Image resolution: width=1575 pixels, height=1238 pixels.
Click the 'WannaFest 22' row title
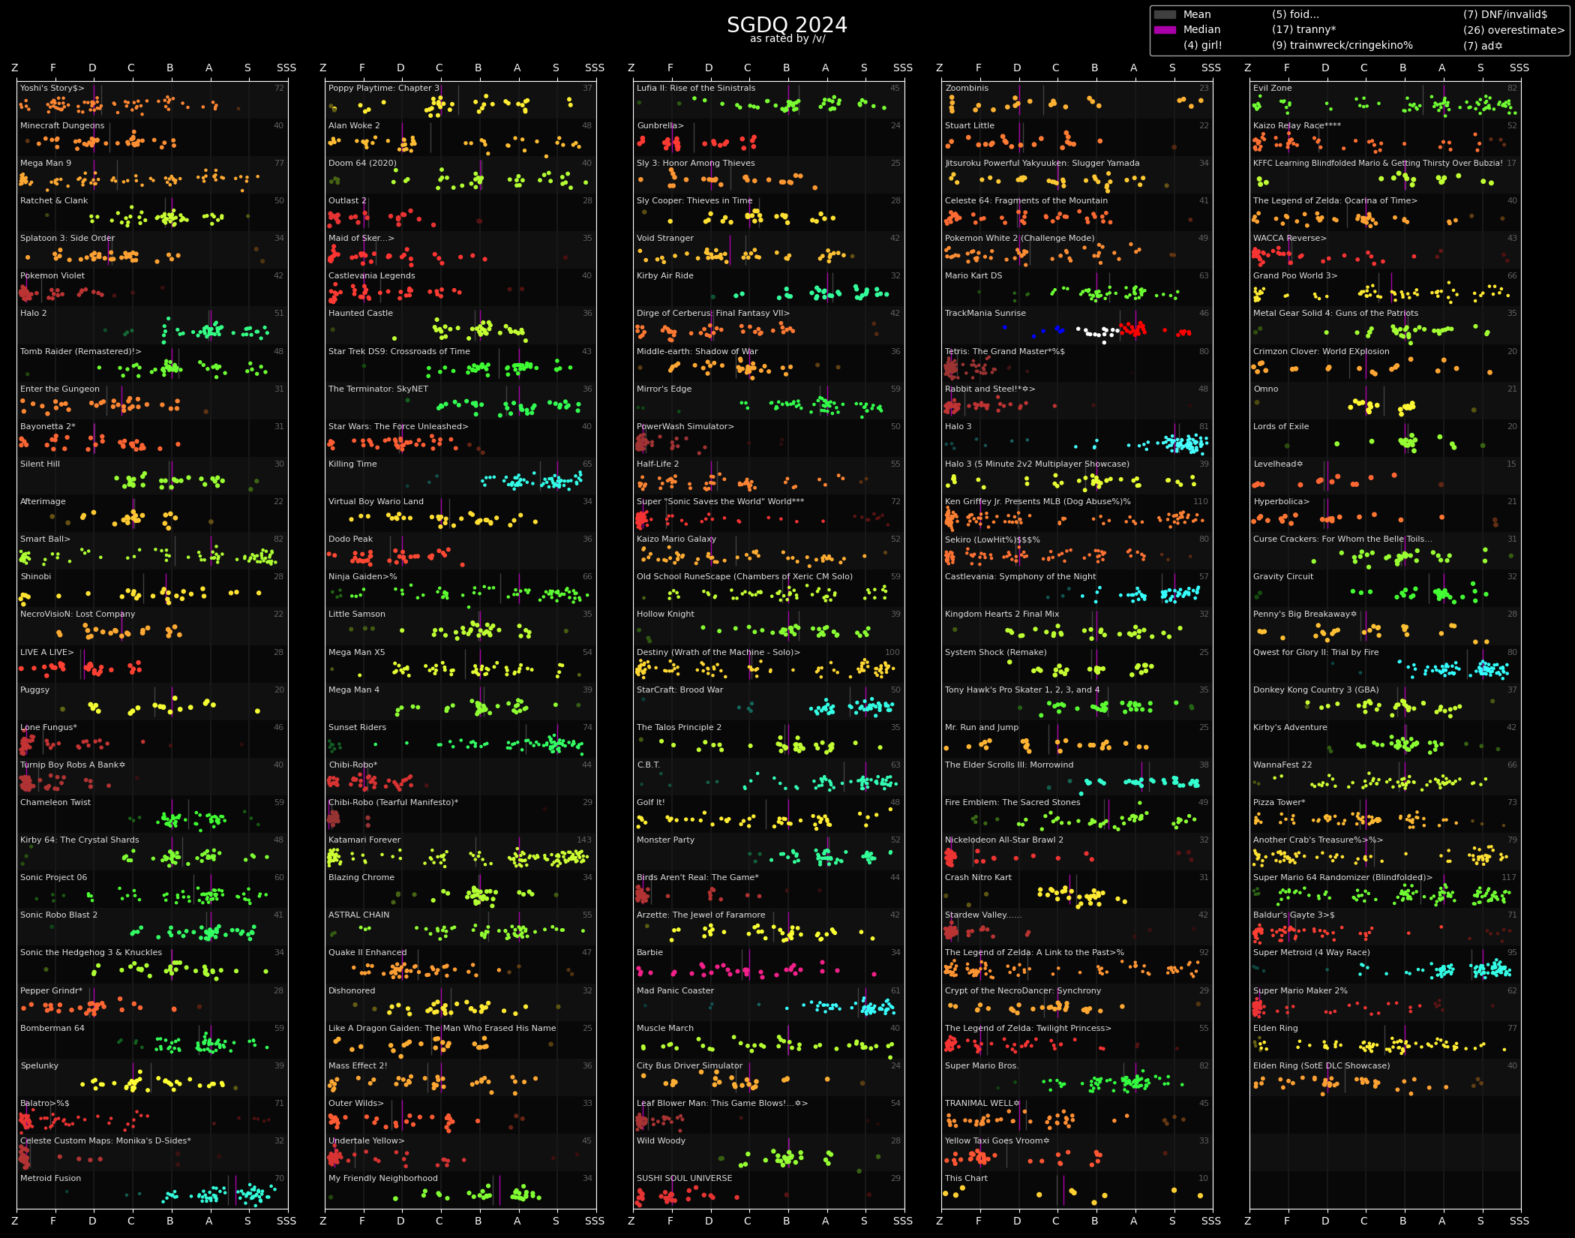click(x=1282, y=765)
